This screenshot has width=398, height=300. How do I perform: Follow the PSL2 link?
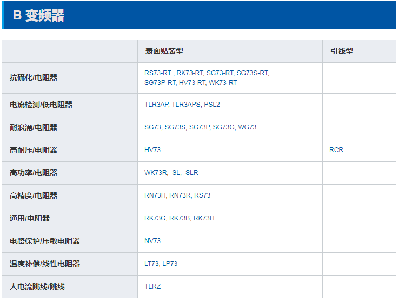click(x=212, y=105)
